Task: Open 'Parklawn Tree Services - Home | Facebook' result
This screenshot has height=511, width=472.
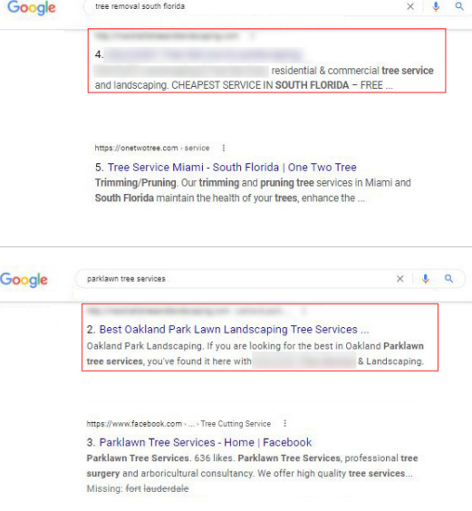Action: 206,442
